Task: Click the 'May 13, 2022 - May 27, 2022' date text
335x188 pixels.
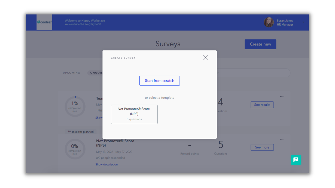Action: coord(114,152)
